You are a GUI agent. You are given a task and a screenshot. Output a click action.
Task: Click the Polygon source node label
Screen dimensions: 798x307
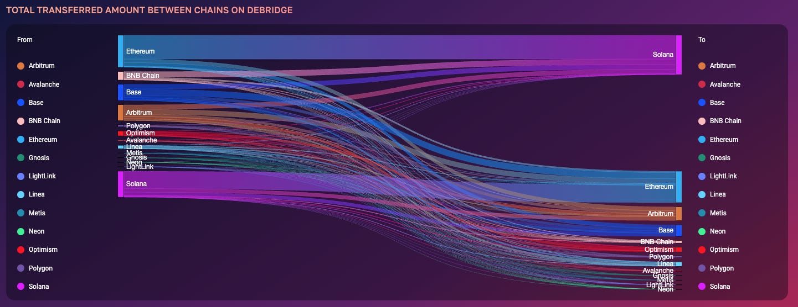[x=138, y=126]
